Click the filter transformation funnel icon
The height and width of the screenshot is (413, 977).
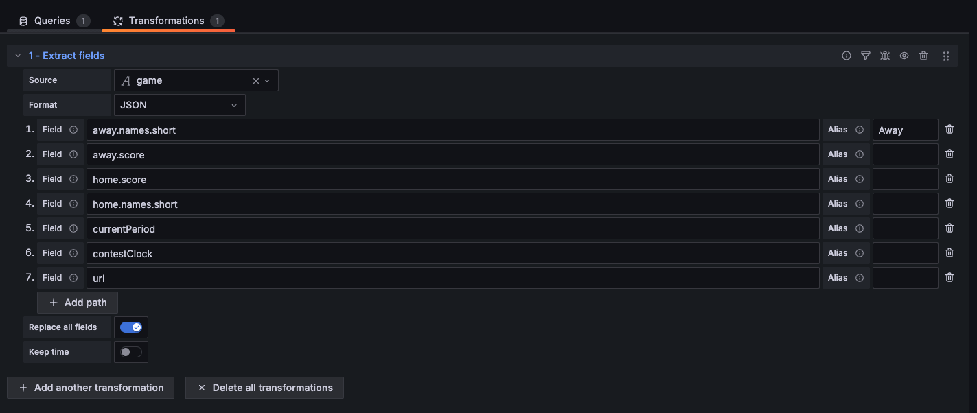pyautogui.click(x=865, y=56)
